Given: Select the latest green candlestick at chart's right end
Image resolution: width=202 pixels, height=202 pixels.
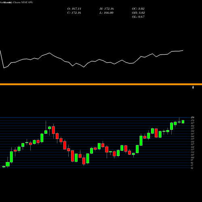Looking at the screenshot, I should [x=183, y=122].
